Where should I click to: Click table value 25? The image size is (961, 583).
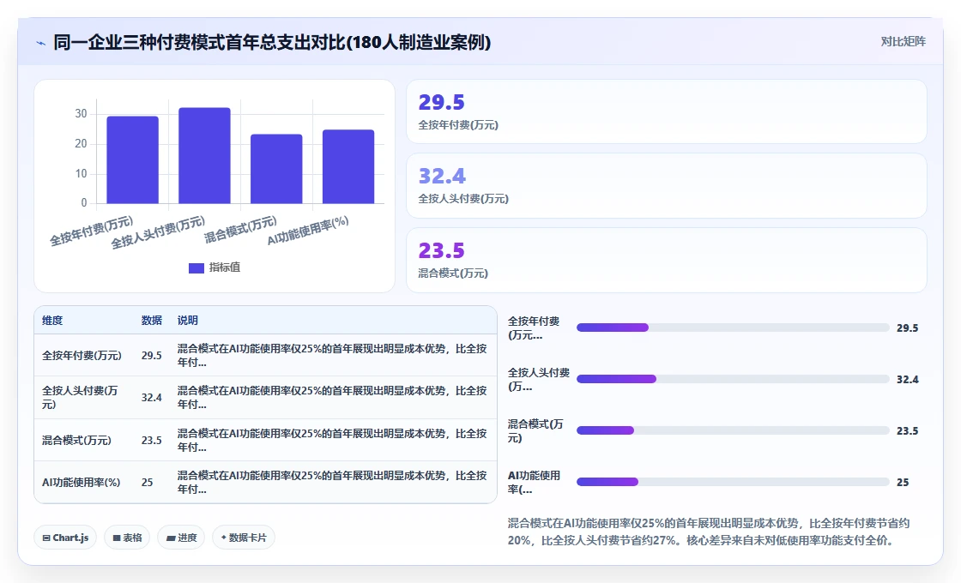147,483
